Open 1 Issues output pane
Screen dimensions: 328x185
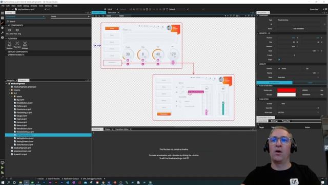pos(40,179)
